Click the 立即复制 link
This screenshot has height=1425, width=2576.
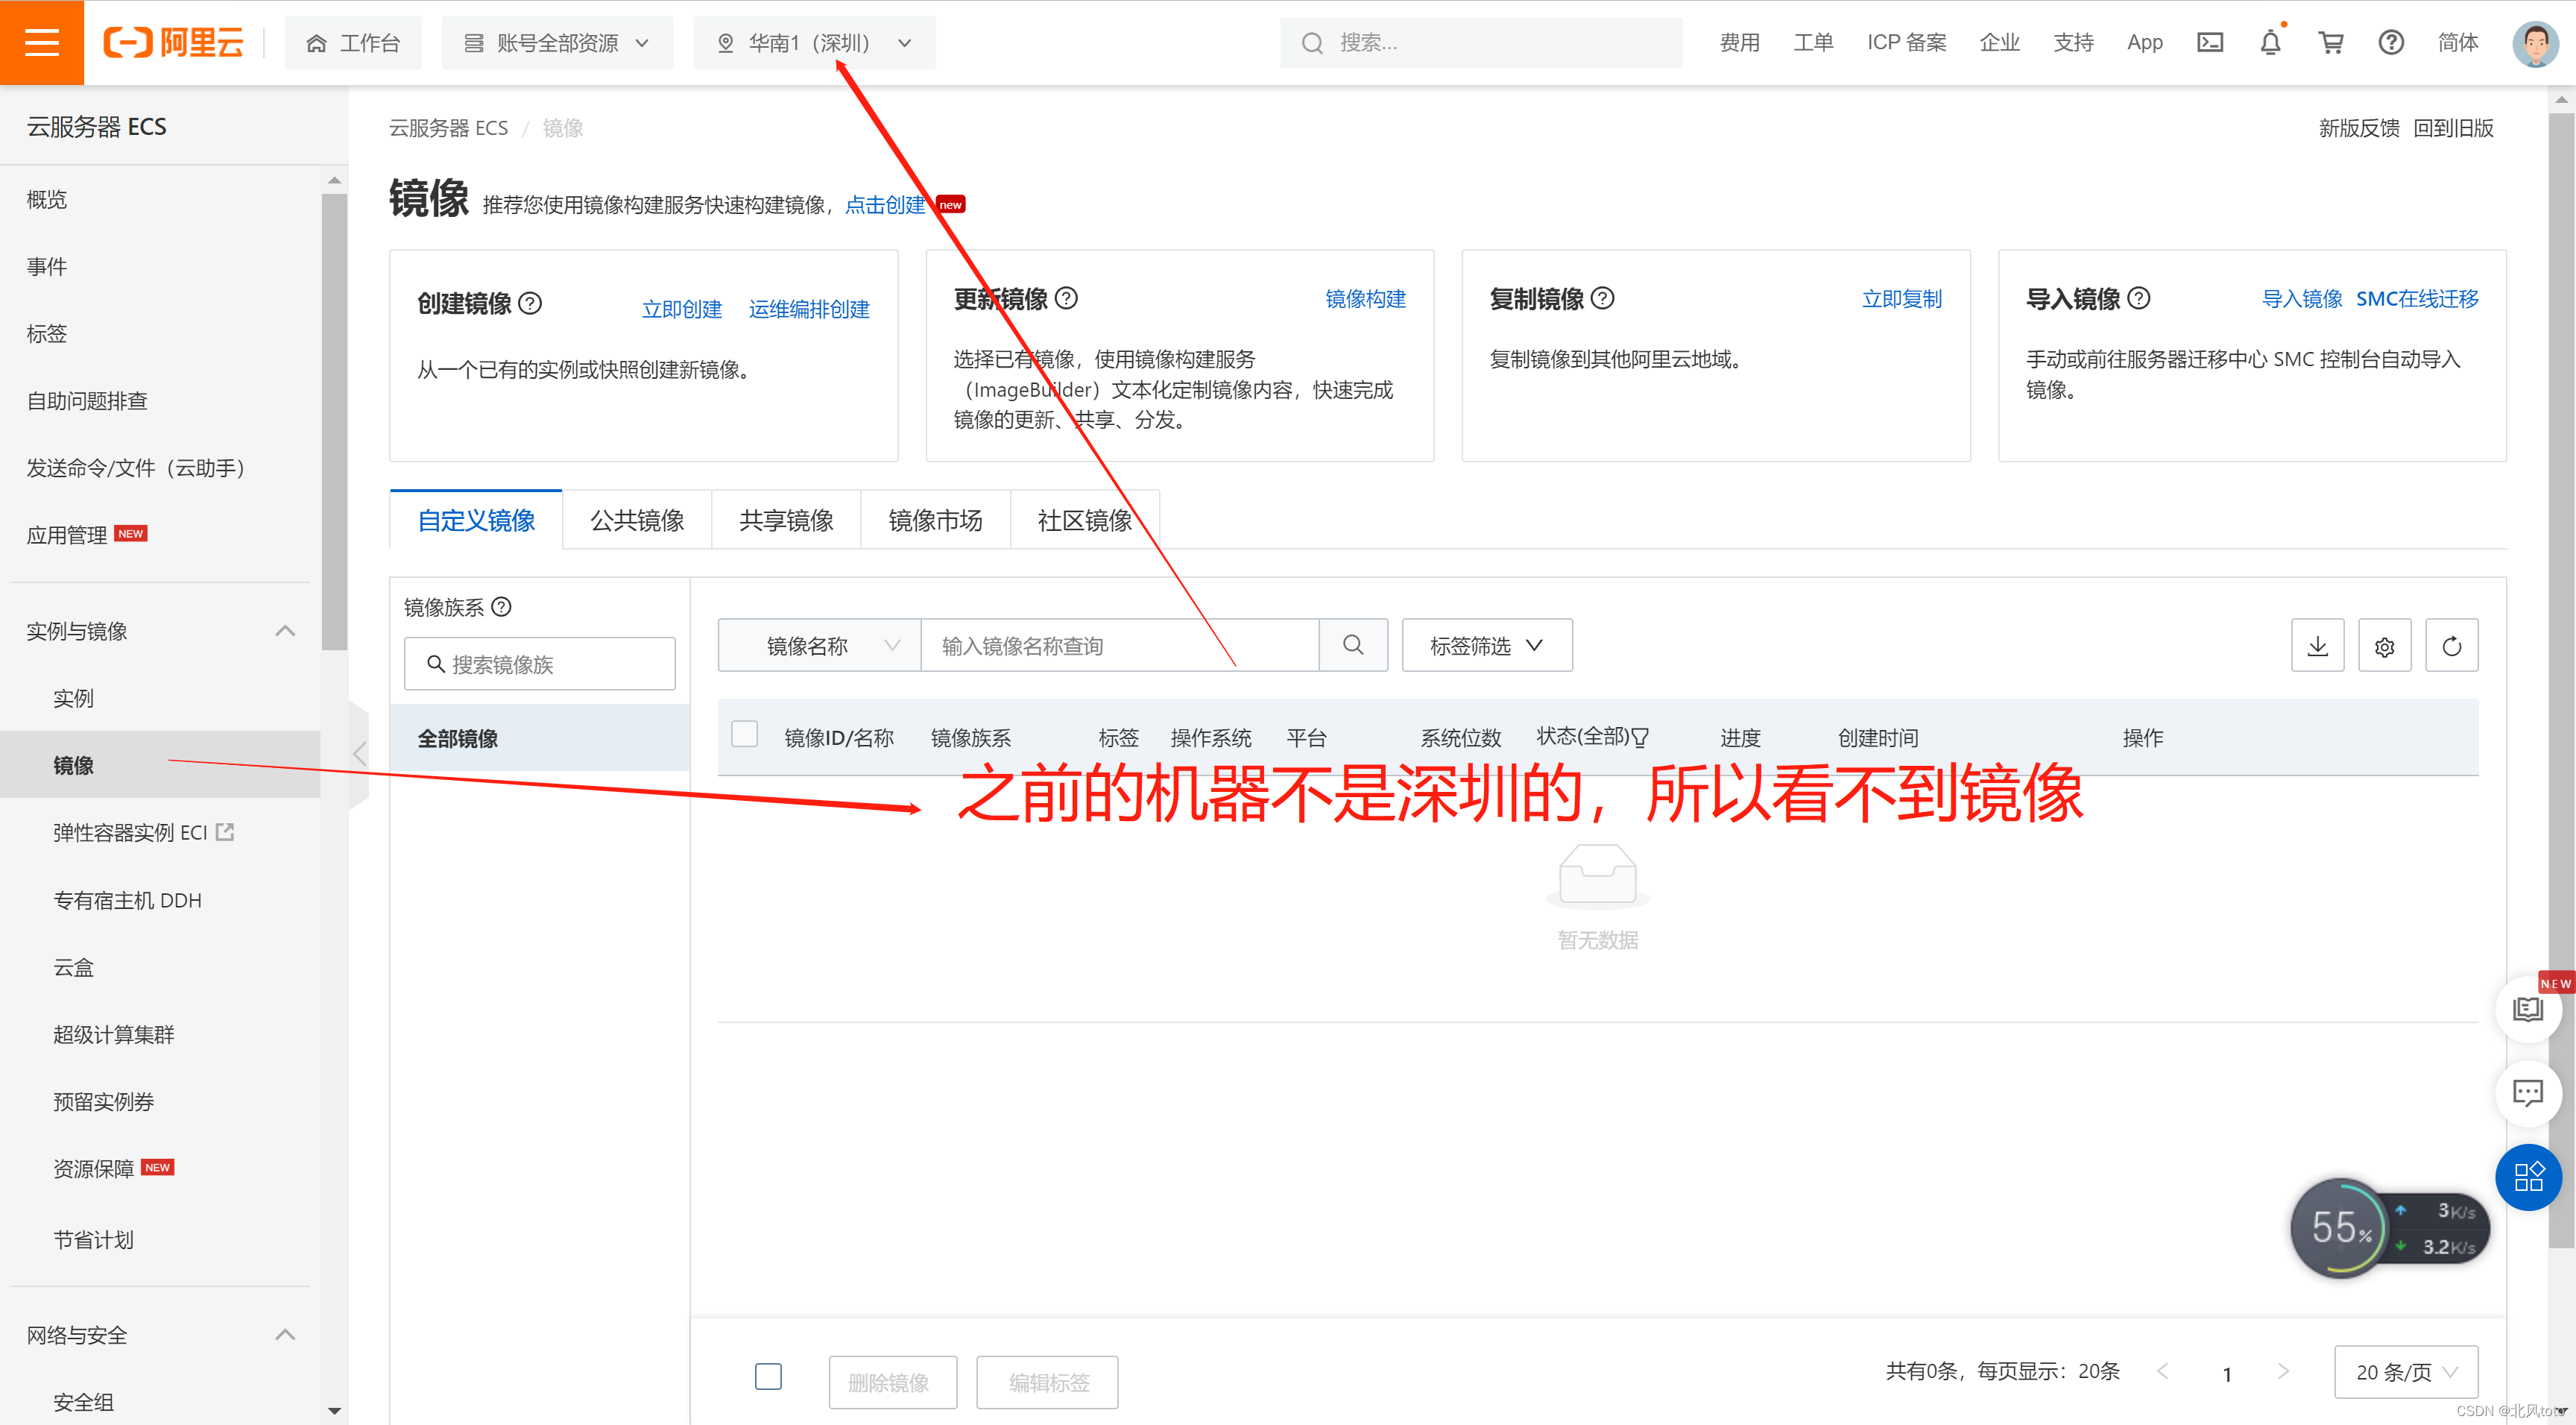coord(1901,298)
